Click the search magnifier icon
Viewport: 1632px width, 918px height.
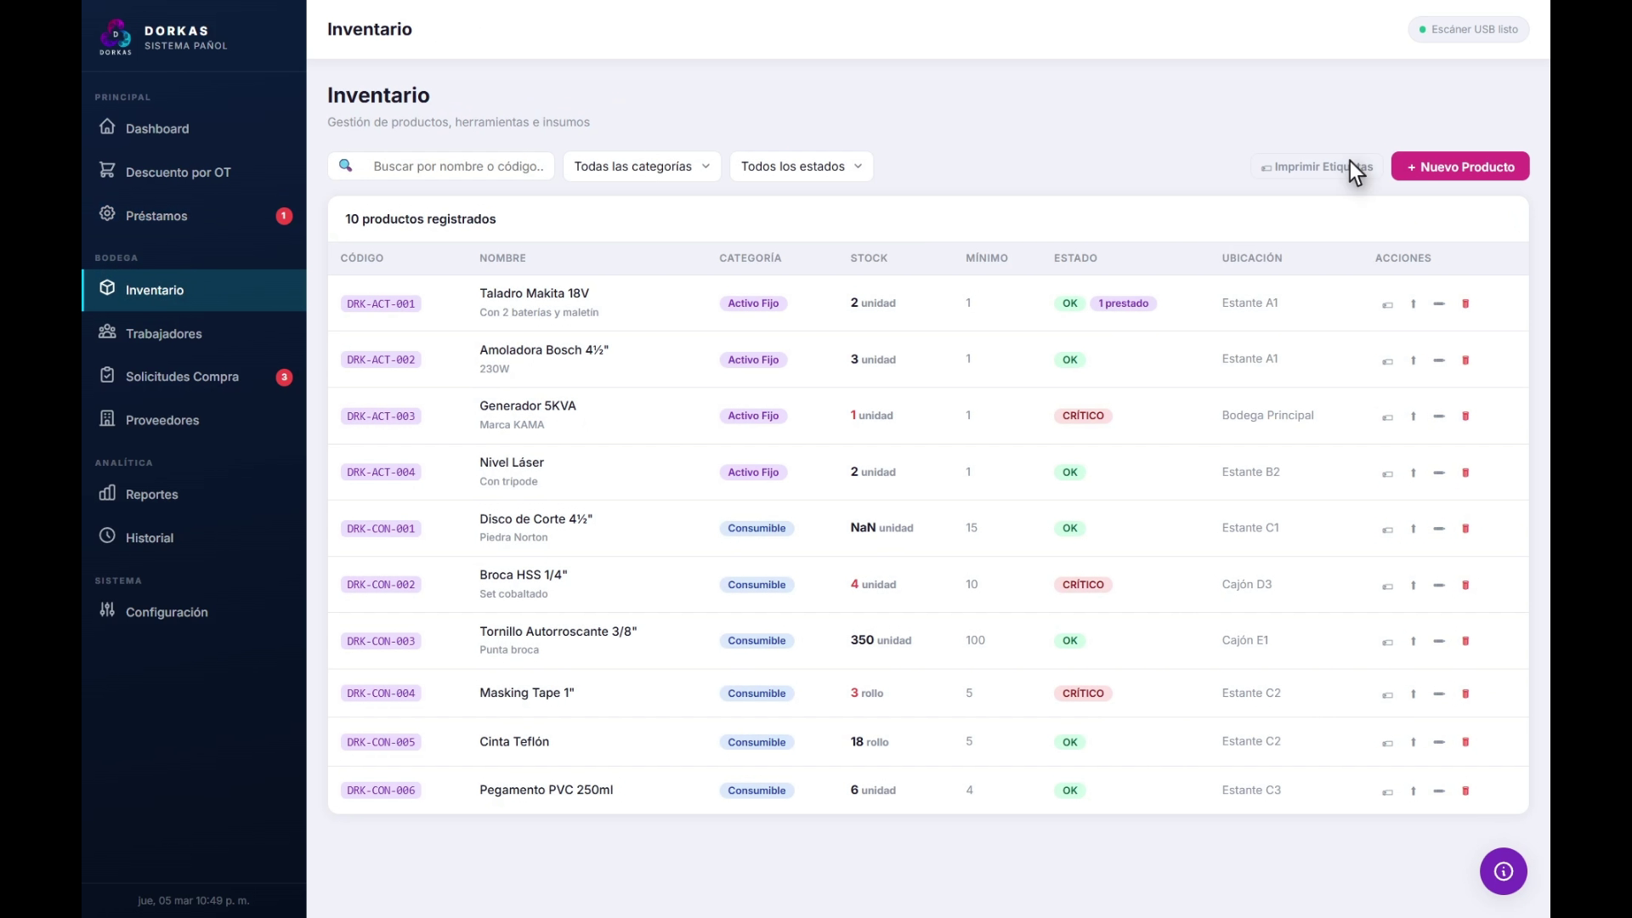click(x=346, y=166)
